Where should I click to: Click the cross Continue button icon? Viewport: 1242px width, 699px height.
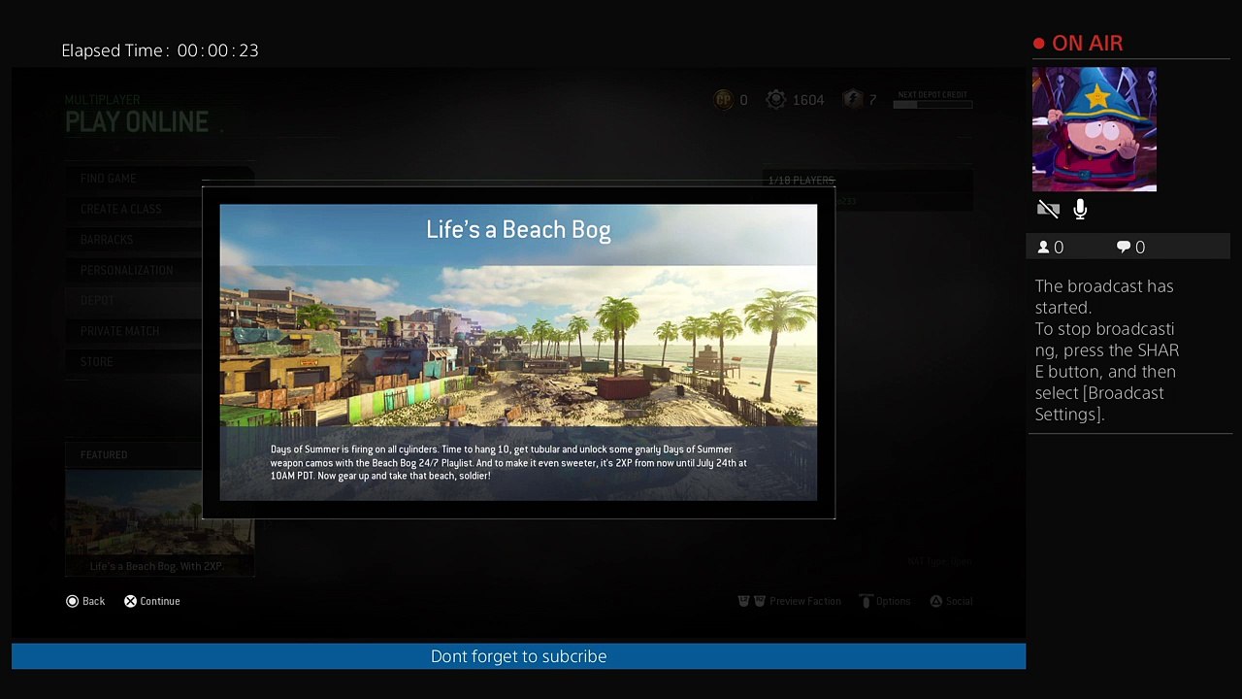[x=130, y=601]
